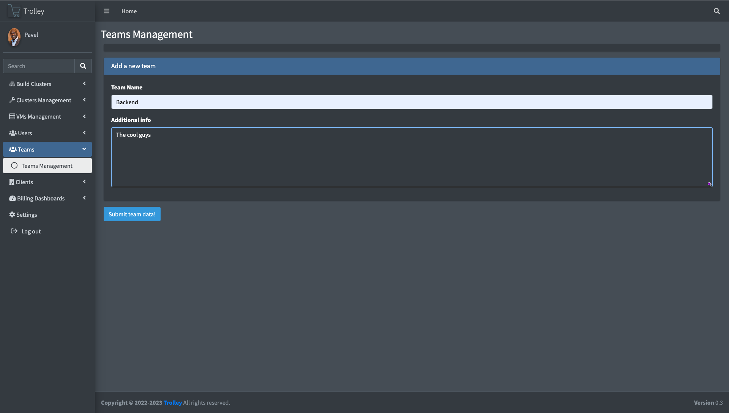Click the Billing Dashboards gauge icon

(x=12, y=199)
